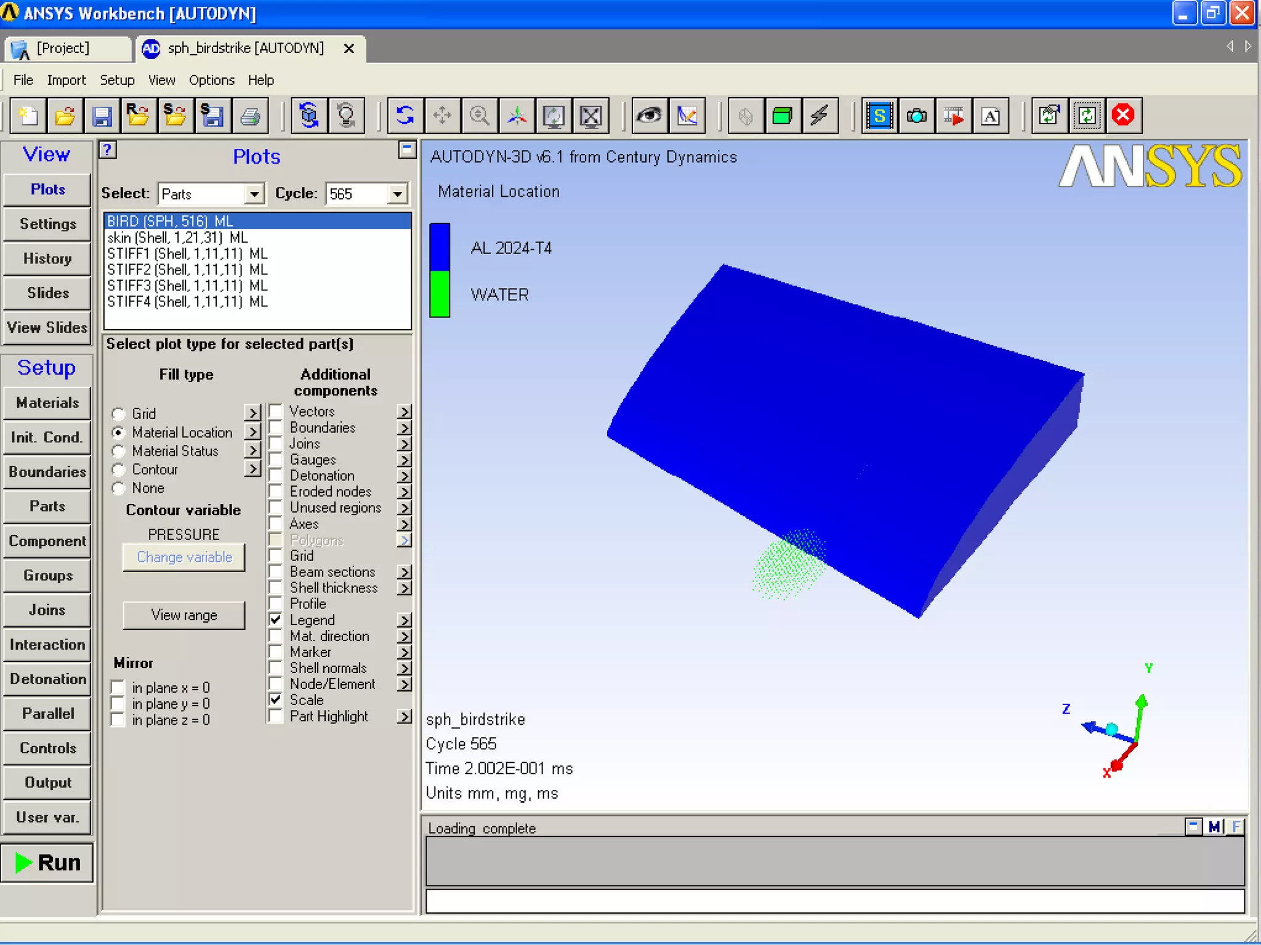Screen dimensions: 1261x945
Task: Click the Run button
Action: [x=47, y=863]
